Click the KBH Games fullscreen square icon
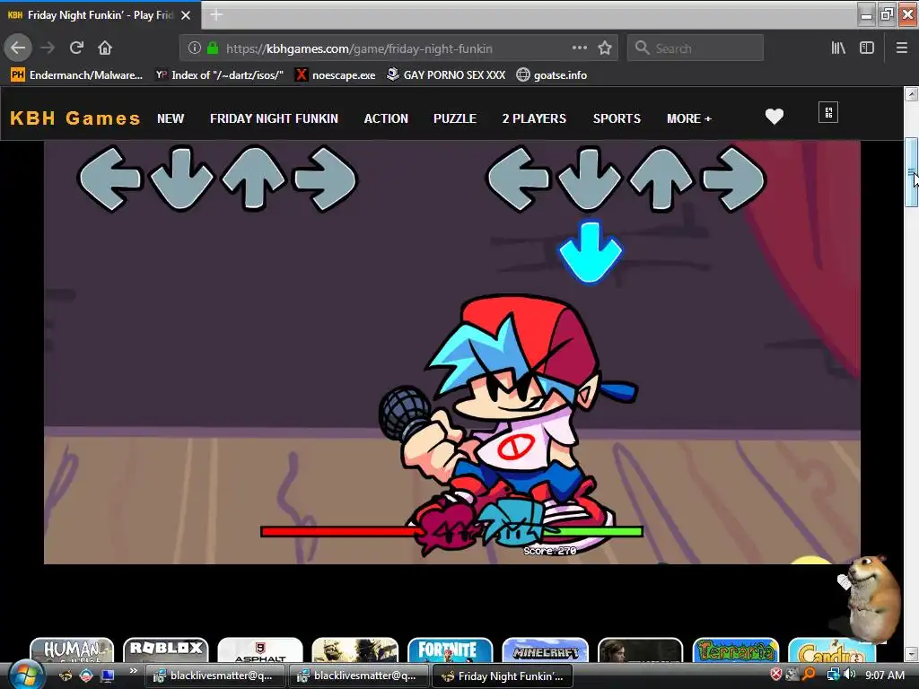This screenshot has height=689, width=919. [828, 112]
